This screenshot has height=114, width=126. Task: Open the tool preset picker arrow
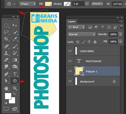coord(14,4)
